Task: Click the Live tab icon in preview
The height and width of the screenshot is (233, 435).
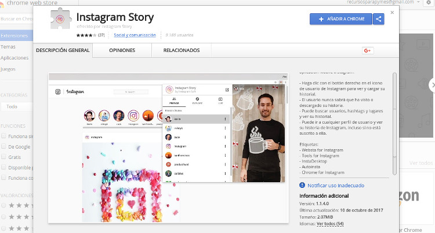Action: tap(220, 101)
